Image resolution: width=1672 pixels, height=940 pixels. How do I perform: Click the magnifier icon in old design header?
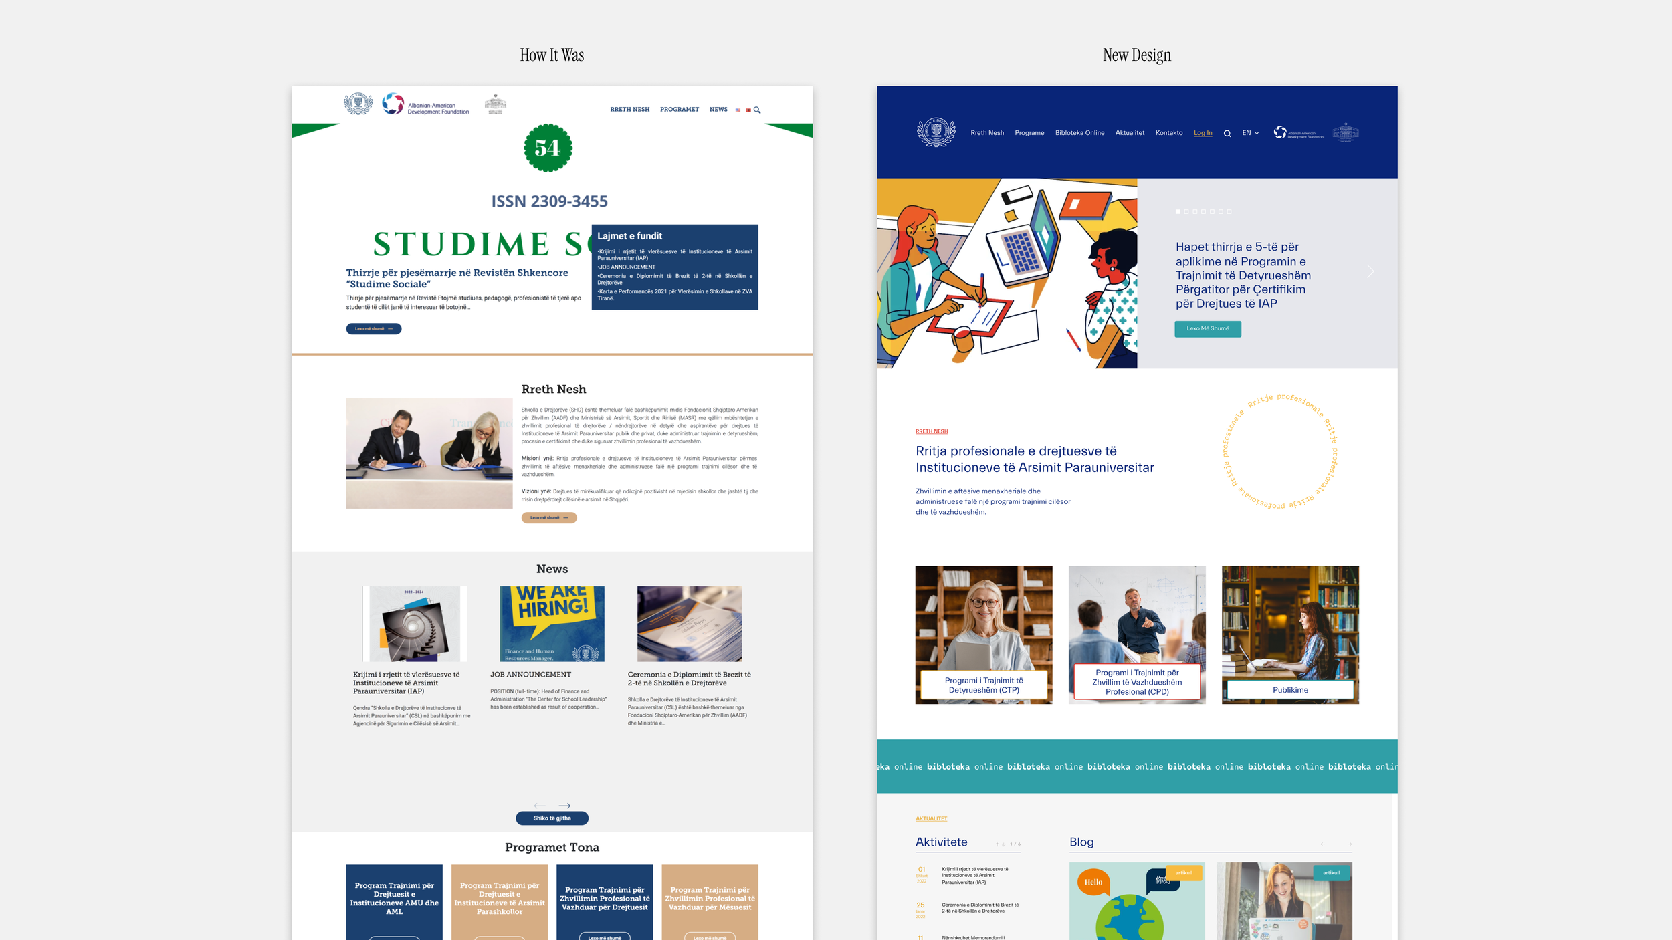757,110
